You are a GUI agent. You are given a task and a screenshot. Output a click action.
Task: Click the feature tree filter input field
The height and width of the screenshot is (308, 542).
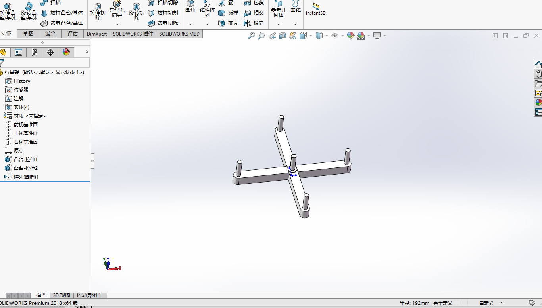pos(47,63)
